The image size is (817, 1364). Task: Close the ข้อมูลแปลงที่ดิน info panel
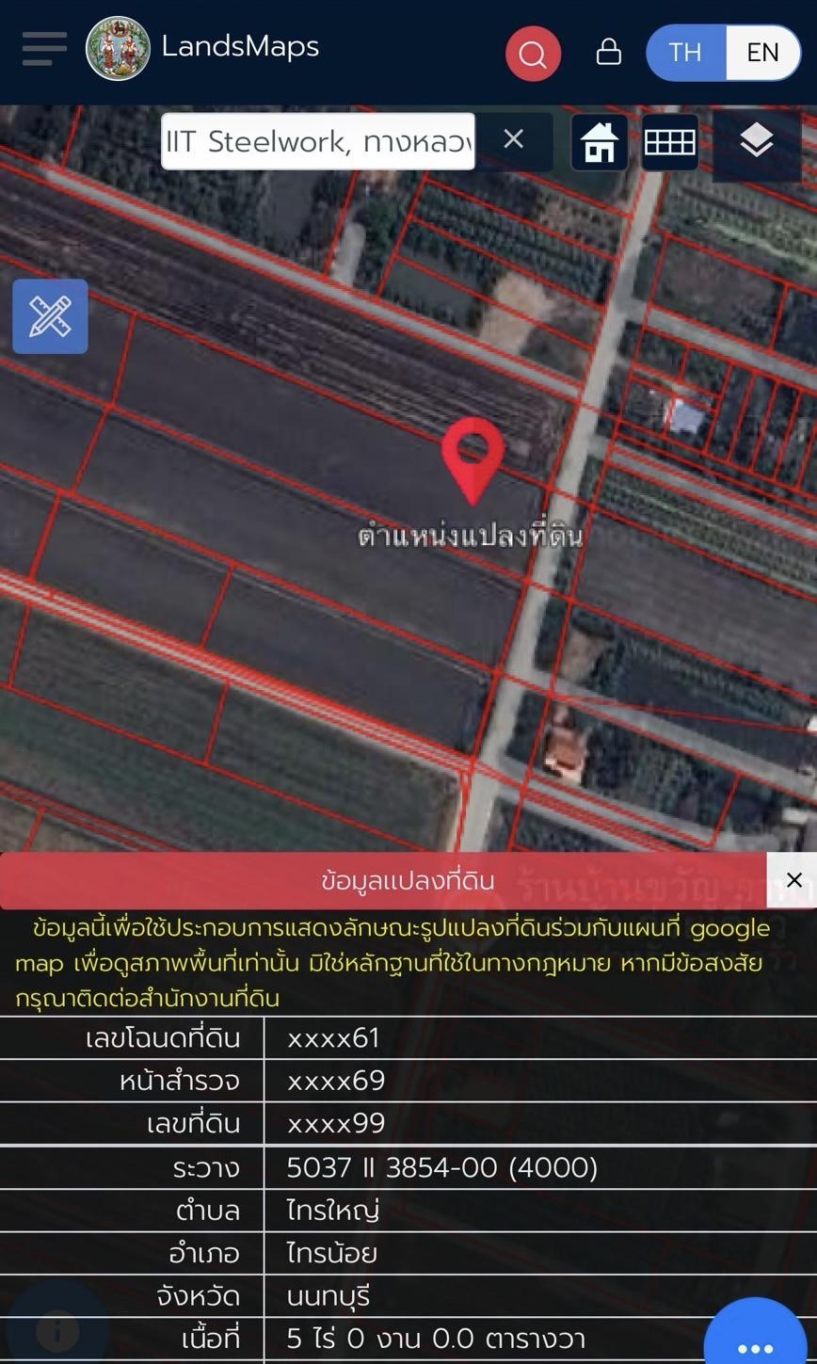click(x=793, y=880)
